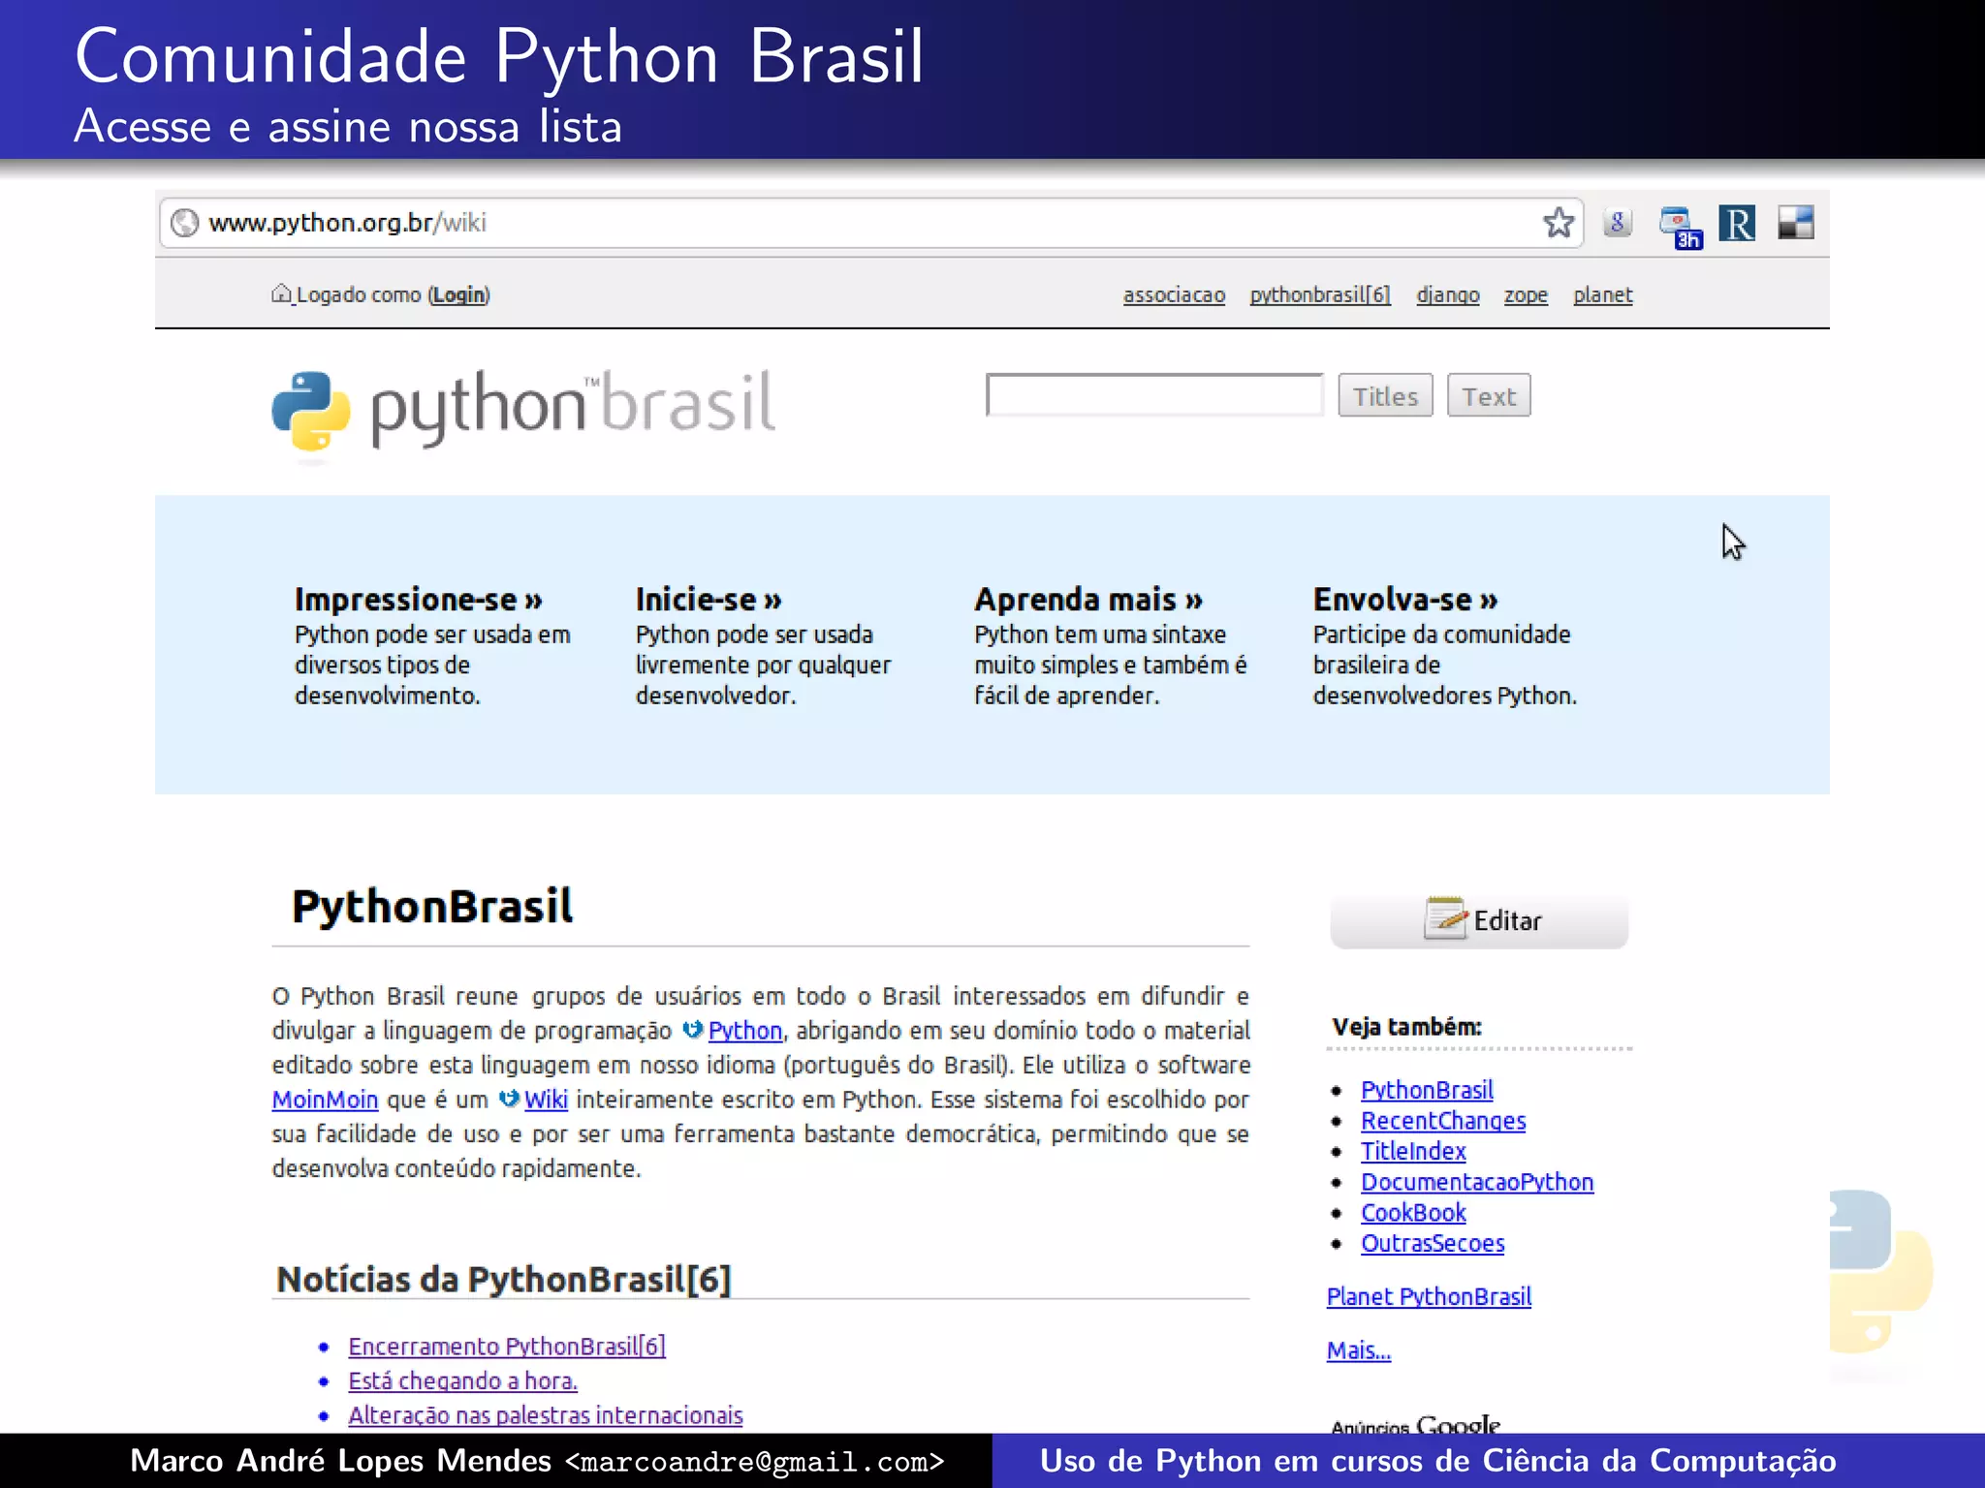This screenshot has width=1985, height=1488.
Task: Open Está chegando a hora. news item
Action: point(462,1381)
